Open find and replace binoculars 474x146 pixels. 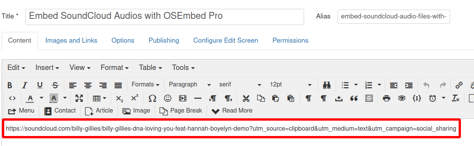coord(327,85)
